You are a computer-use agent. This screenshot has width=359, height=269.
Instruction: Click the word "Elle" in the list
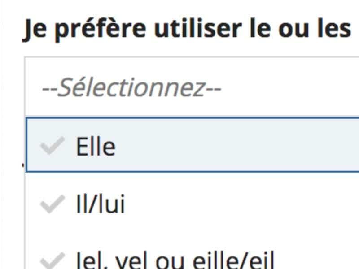tap(96, 147)
